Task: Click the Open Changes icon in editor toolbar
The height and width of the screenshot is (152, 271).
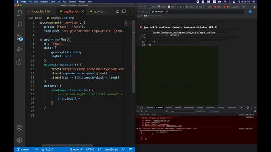Action: [118, 11]
